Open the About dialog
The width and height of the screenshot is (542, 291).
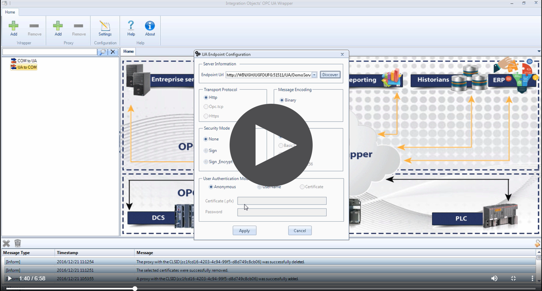pos(150,29)
